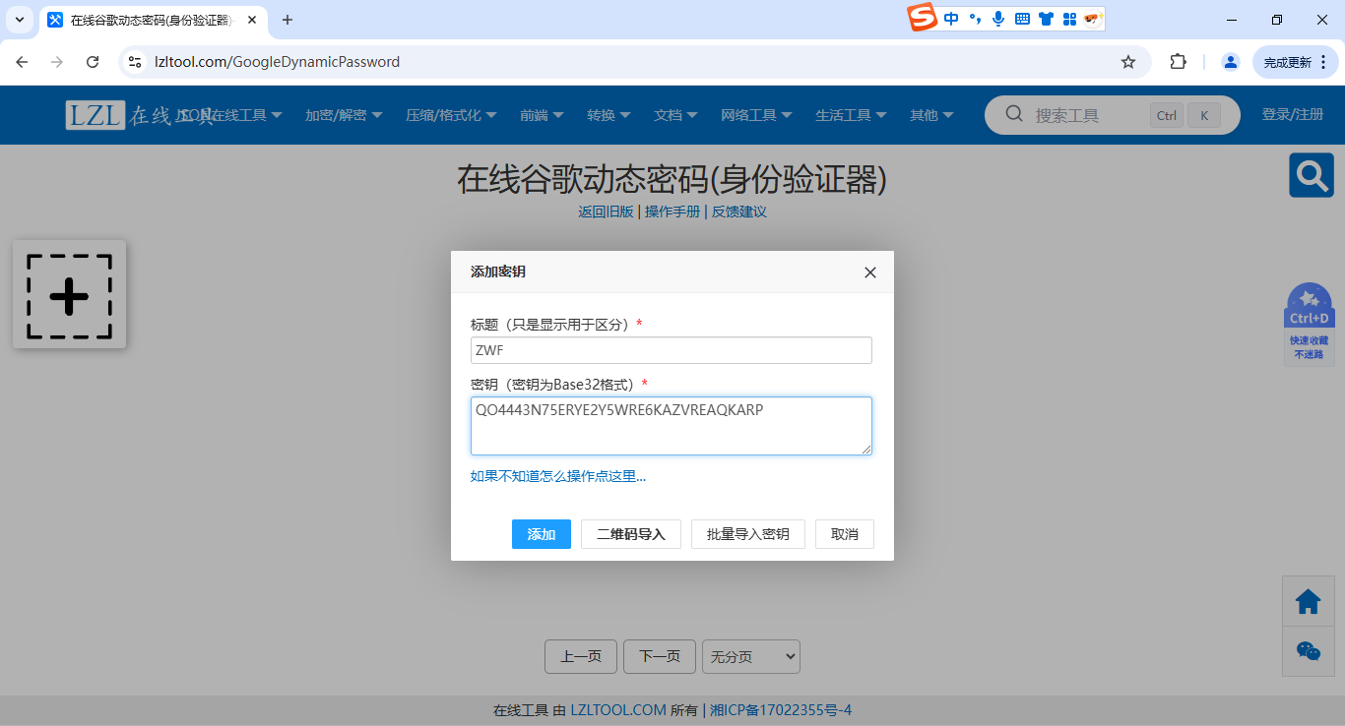
Task: View site information icon in address bar
Action: click(135, 62)
